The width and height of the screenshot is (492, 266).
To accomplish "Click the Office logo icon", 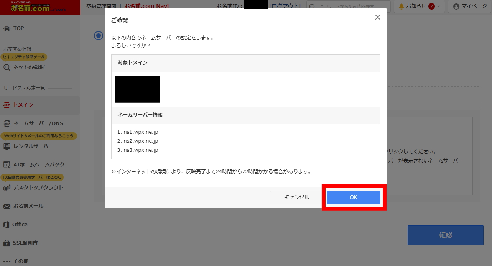I will point(7,225).
